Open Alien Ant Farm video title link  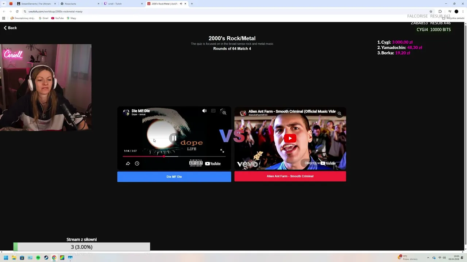pos(292,111)
